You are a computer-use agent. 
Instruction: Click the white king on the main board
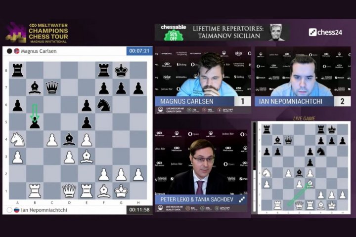pyautogui.click(x=121, y=191)
